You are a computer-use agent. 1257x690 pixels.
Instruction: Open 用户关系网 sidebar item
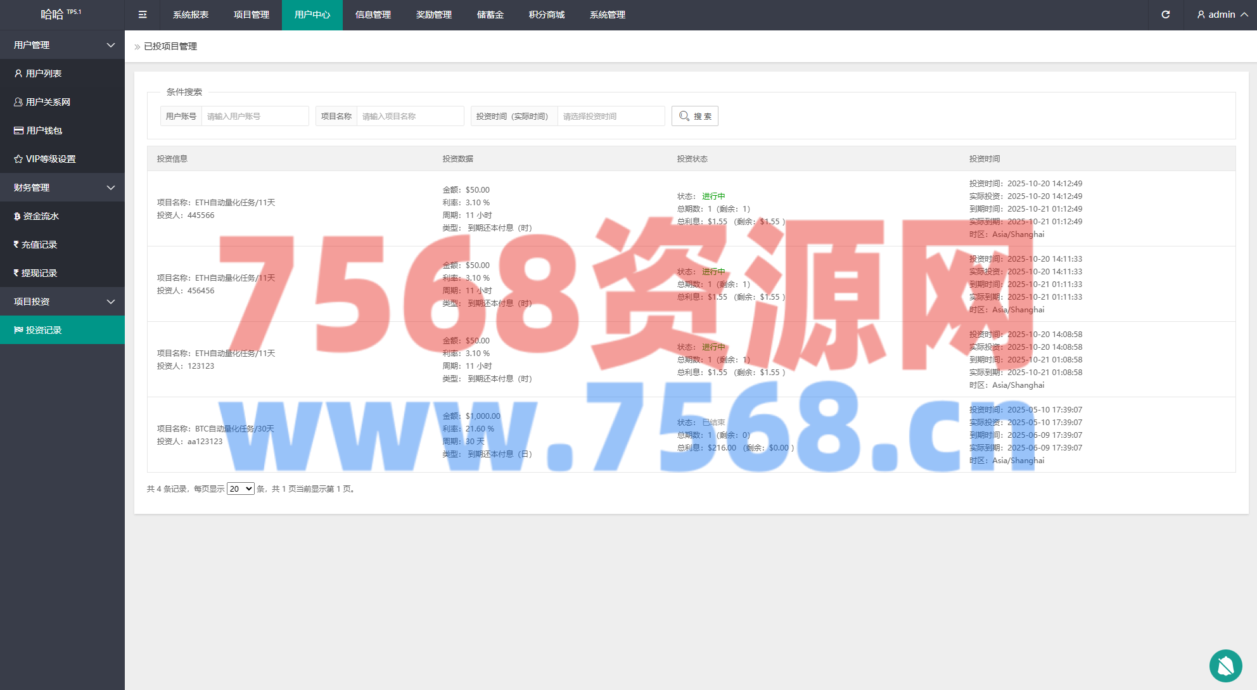pyautogui.click(x=48, y=102)
